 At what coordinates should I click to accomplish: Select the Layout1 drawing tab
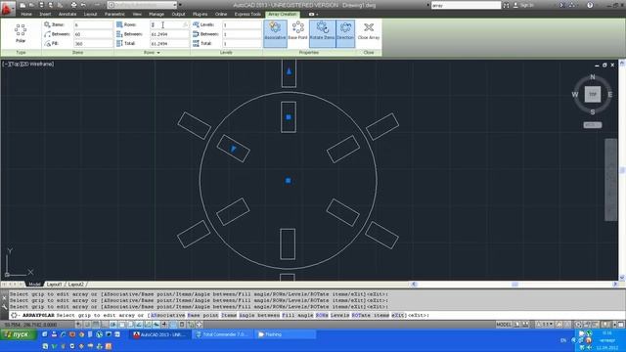point(54,285)
